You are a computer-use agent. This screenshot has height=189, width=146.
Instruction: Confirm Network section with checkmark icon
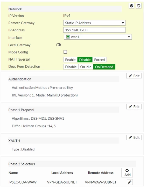coord(131,6)
